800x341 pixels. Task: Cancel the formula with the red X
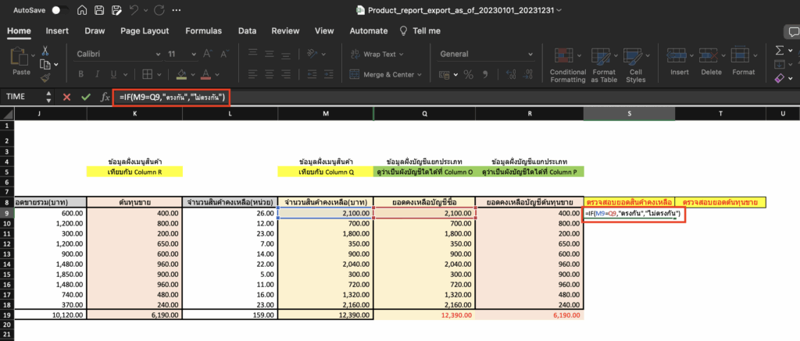(x=66, y=97)
